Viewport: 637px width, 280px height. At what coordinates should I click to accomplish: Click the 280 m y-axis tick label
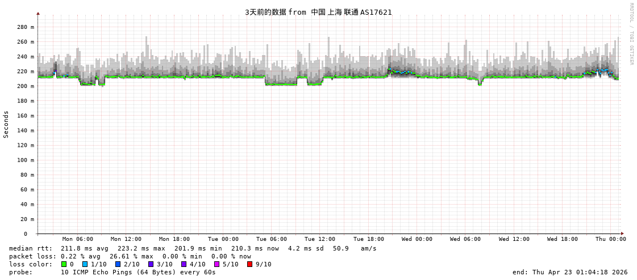click(x=26, y=27)
